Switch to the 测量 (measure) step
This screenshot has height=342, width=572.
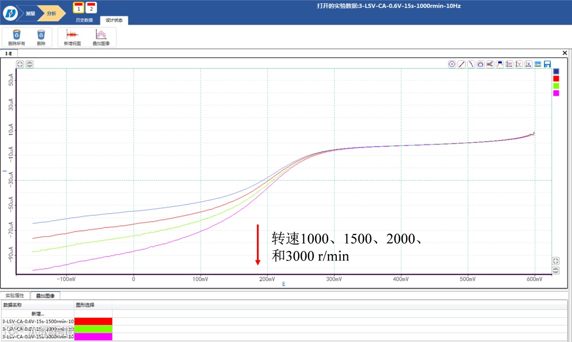coord(31,13)
